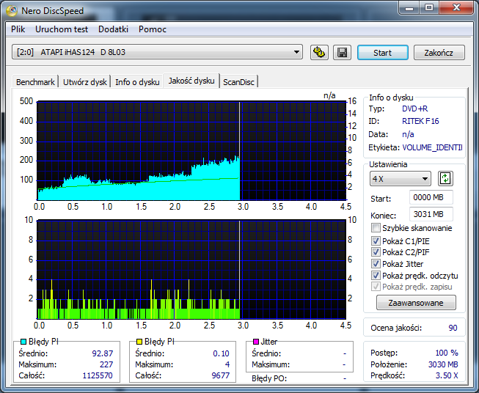The height and width of the screenshot is (393, 479).
Task: Click the disc ID value RITEK F16
Action: 420,121
